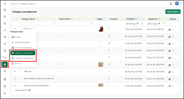Open more actions for 6-products row
Viewport: 184px width, 99px height.
coord(173,51)
